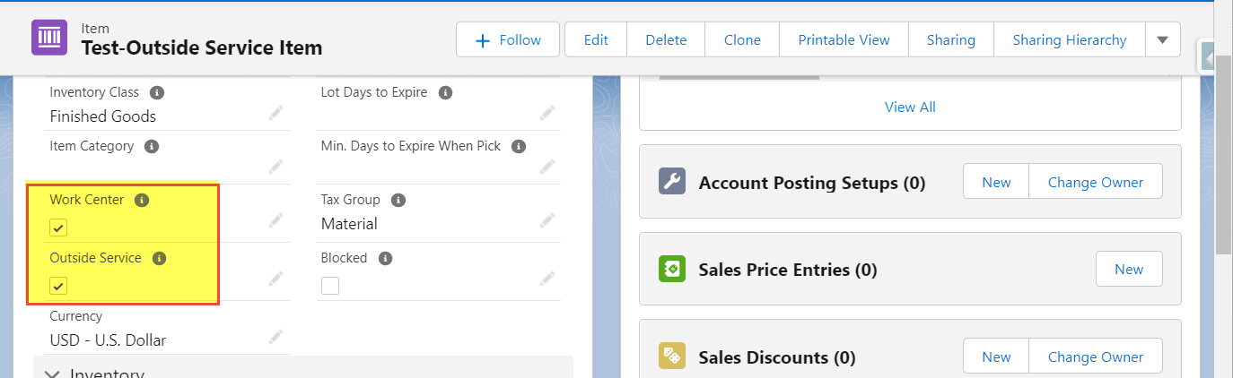The image size is (1233, 378).
Task: Open the more actions dropdown arrow
Action: point(1162,39)
